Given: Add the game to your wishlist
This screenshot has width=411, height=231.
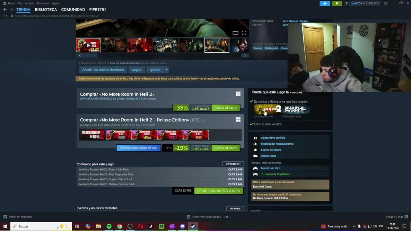Looking at the screenshot, I should tap(103, 70).
